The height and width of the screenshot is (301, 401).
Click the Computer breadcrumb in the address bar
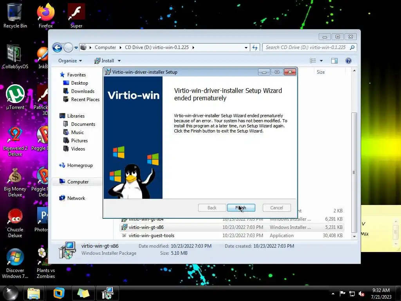pyautogui.click(x=105, y=47)
